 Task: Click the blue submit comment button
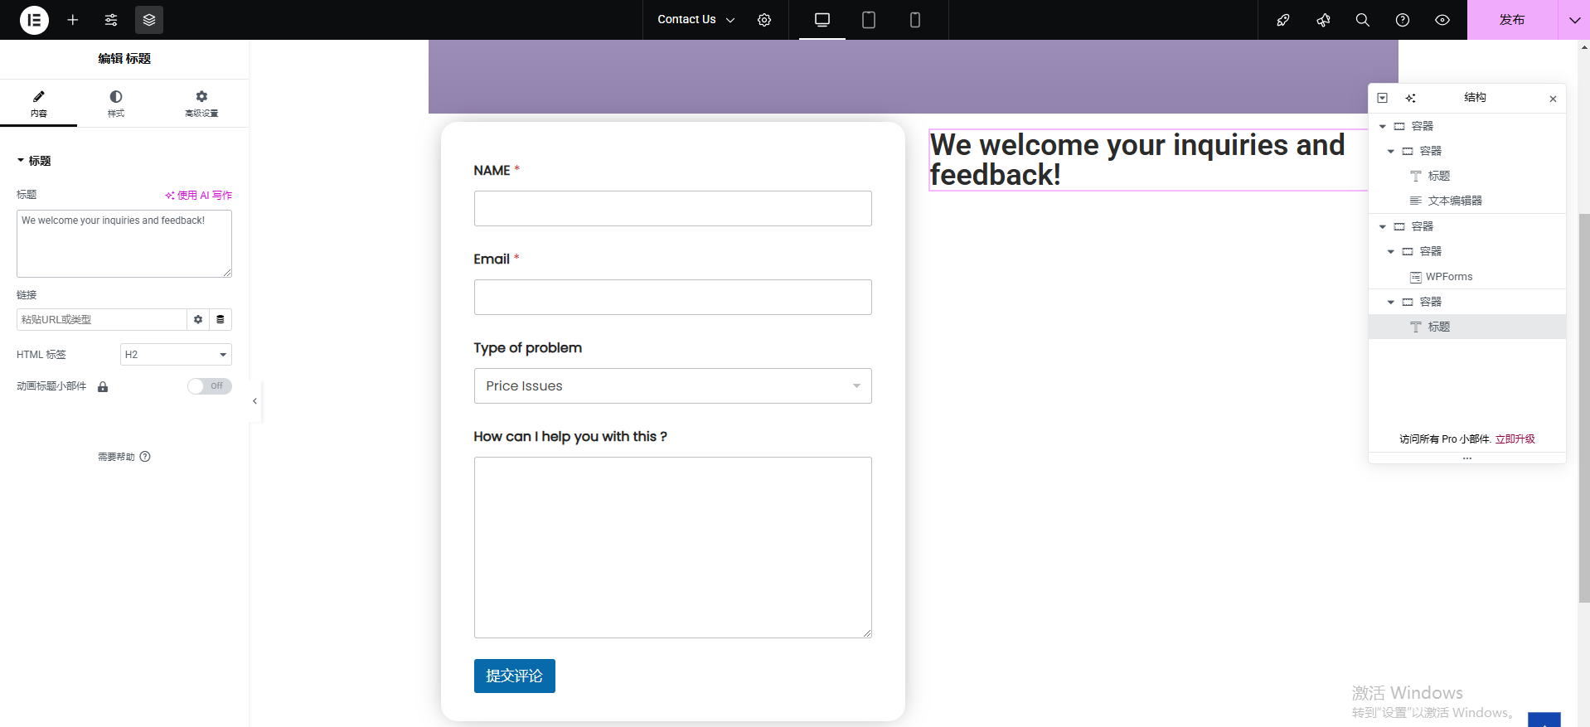coord(514,676)
